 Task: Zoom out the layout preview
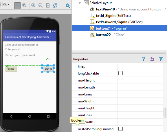(41, 5)
